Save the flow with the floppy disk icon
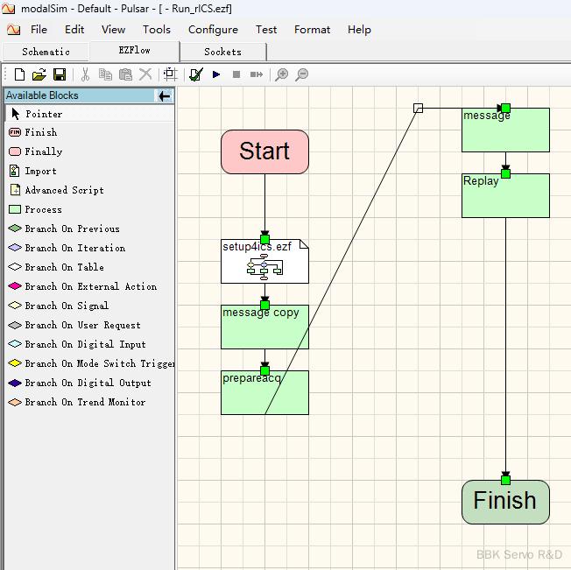 coord(60,74)
